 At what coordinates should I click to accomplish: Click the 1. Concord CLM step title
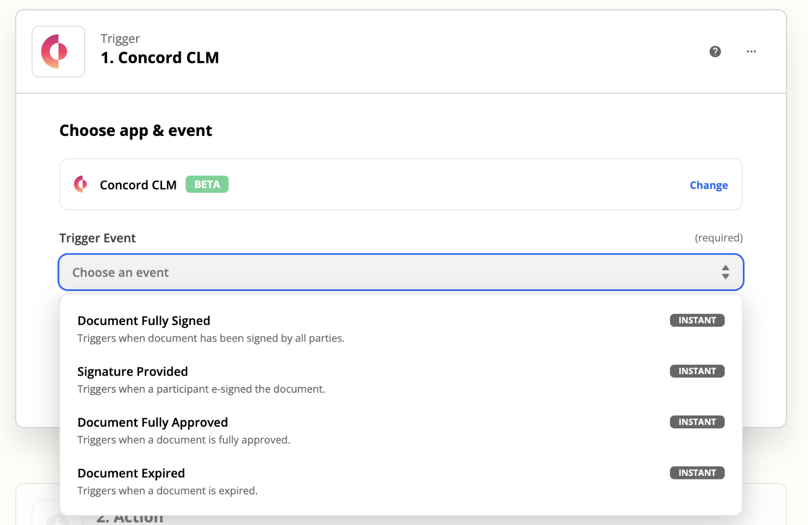(x=160, y=57)
